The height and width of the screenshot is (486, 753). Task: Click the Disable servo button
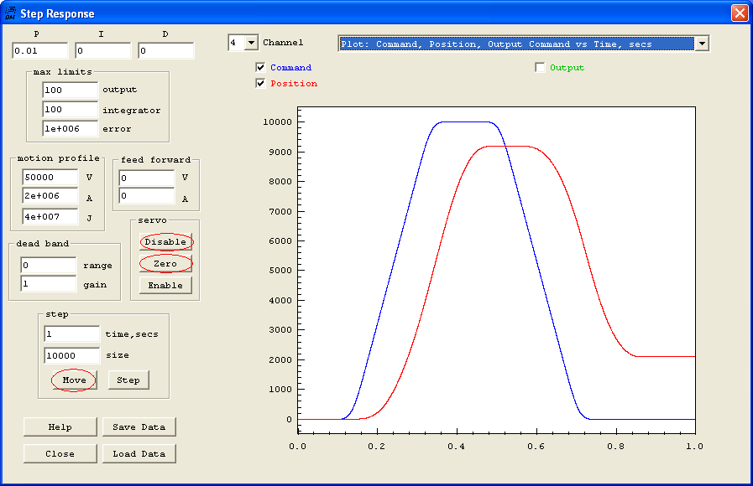[165, 242]
